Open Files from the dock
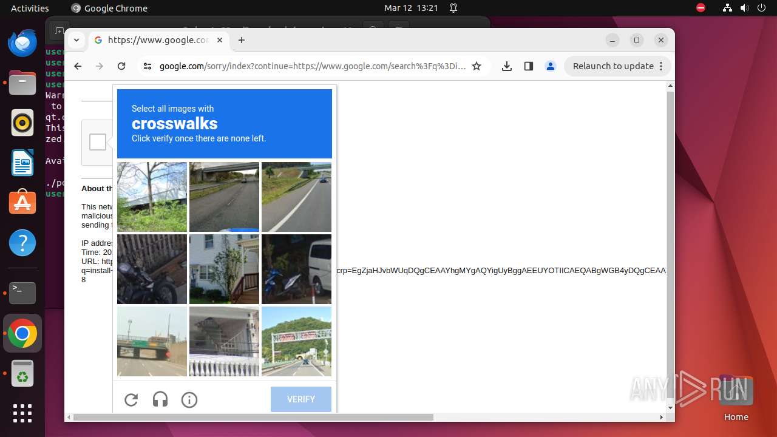This screenshot has height=437, width=777. 22,83
